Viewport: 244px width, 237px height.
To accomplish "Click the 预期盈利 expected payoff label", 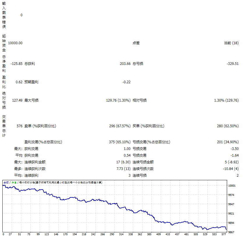I will click(31, 82).
